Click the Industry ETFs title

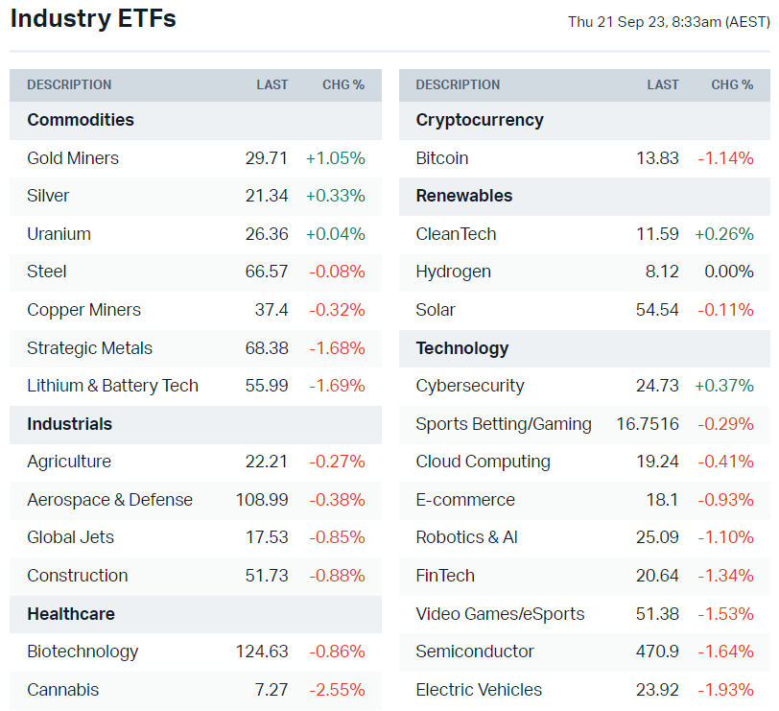[93, 18]
